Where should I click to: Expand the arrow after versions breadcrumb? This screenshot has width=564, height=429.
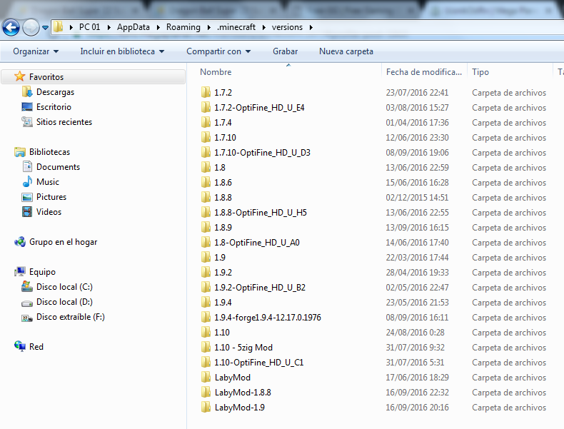pos(311,27)
